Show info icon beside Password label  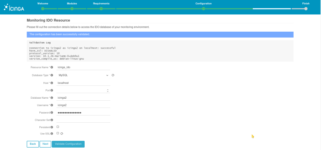click(x=52, y=113)
